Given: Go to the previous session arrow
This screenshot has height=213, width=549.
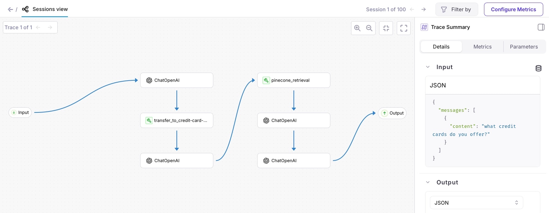Looking at the screenshot, I should coord(412,9).
